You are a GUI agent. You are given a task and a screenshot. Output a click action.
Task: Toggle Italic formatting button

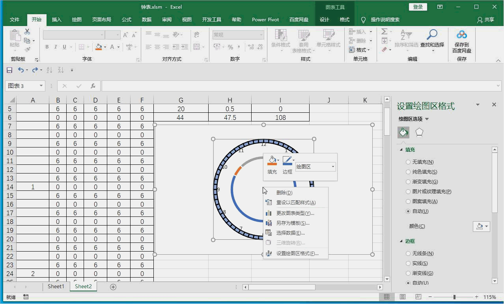[56, 47]
